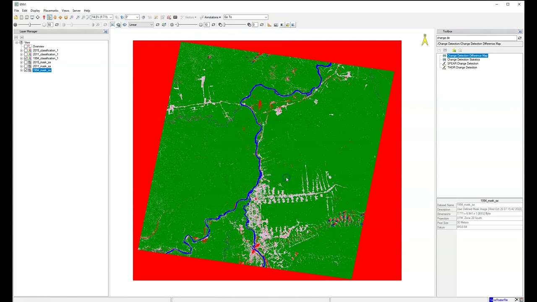This screenshot has height=302, width=537.
Task: Detach the Layer Manager panel
Action: tap(105, 31)
